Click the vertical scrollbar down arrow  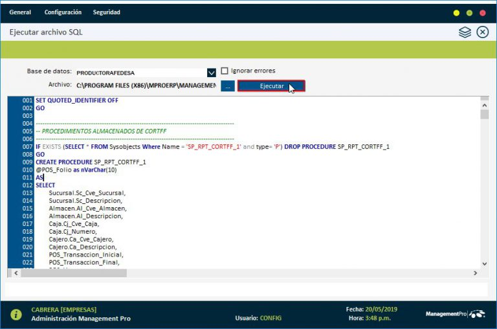click(x=484, y=264)
